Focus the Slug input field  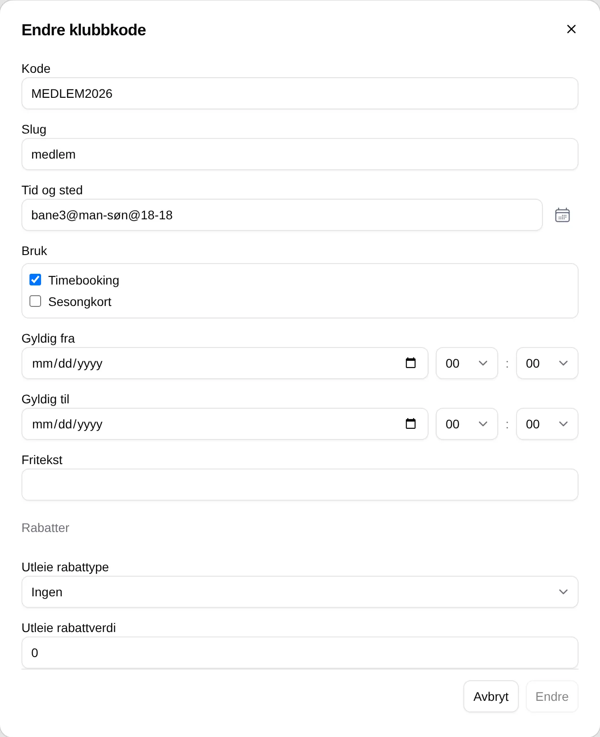coord(300,154)
